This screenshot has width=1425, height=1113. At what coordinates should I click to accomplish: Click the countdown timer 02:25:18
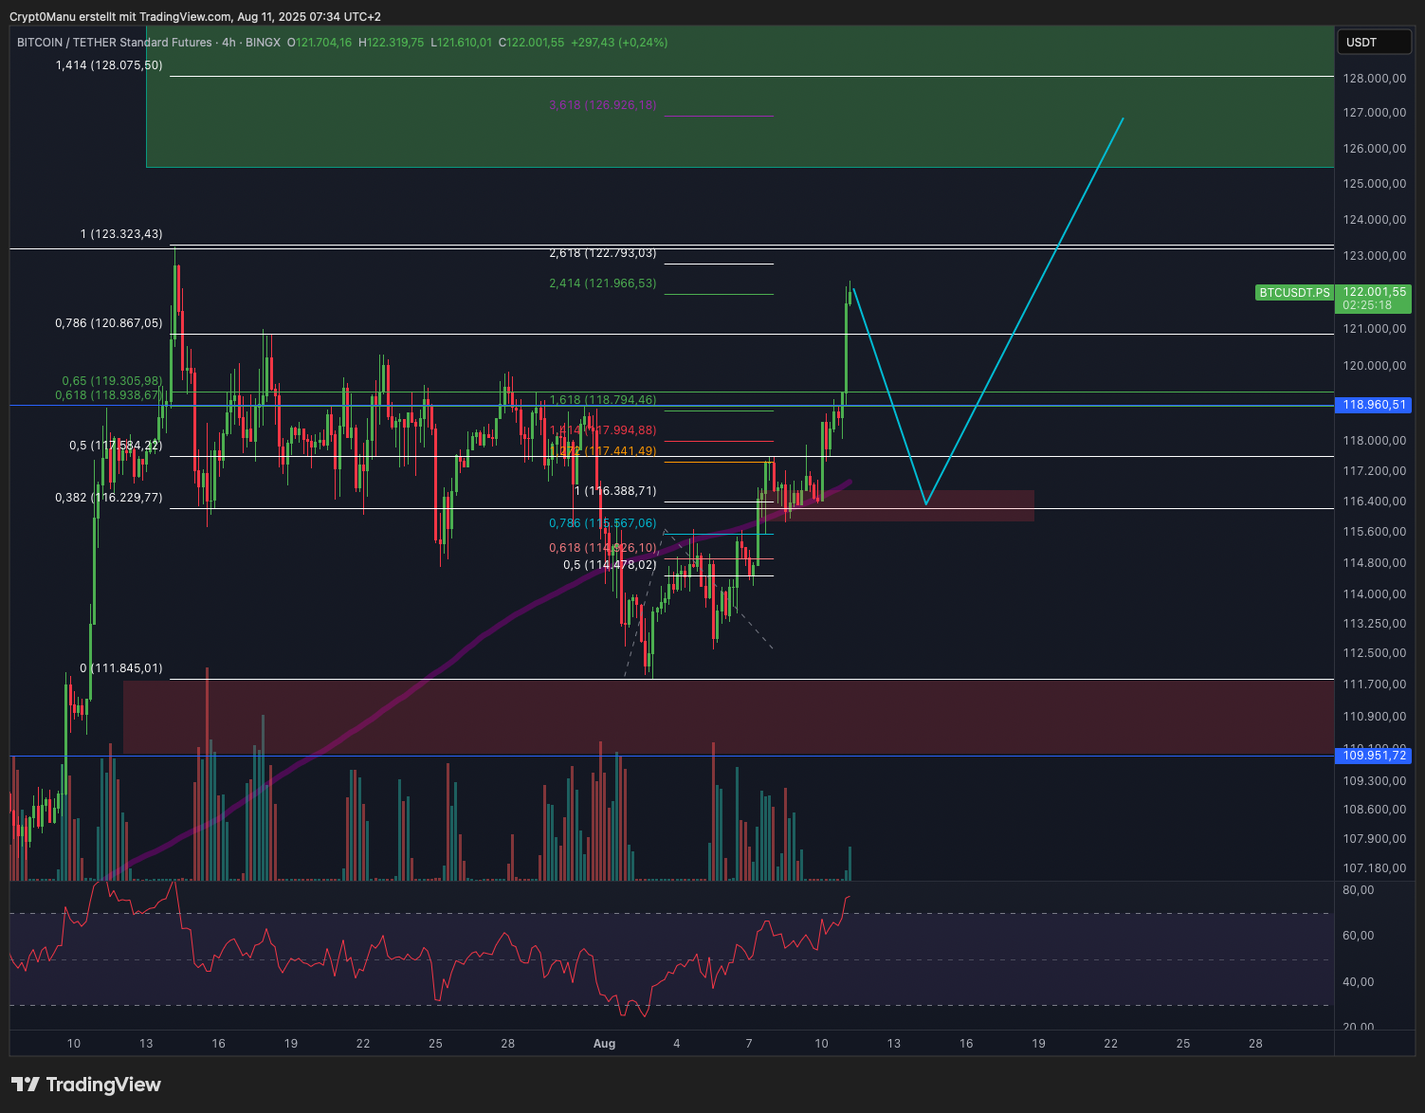(1367, 305)
